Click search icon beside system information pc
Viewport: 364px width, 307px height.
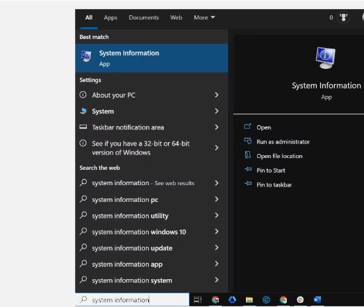tap(83, 199)
